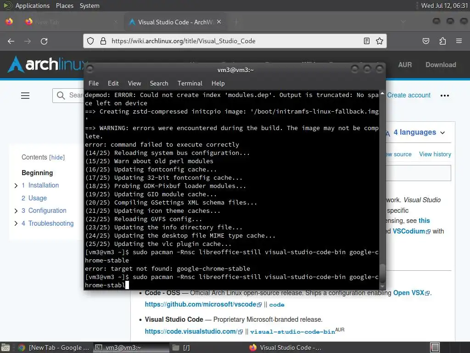470x353 pixels.
Task: Open the shield tracking protection icon
Action: [x=90, y=41]
